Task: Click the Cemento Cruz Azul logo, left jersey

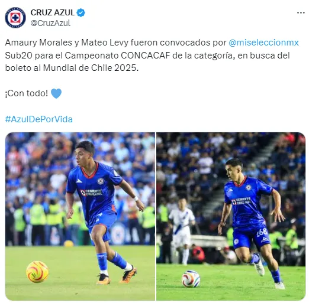Action: pos(92,193)
